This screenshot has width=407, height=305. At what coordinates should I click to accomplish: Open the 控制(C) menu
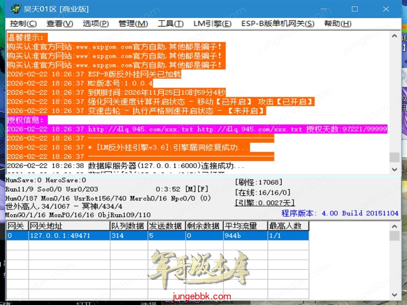click(23, 24)
